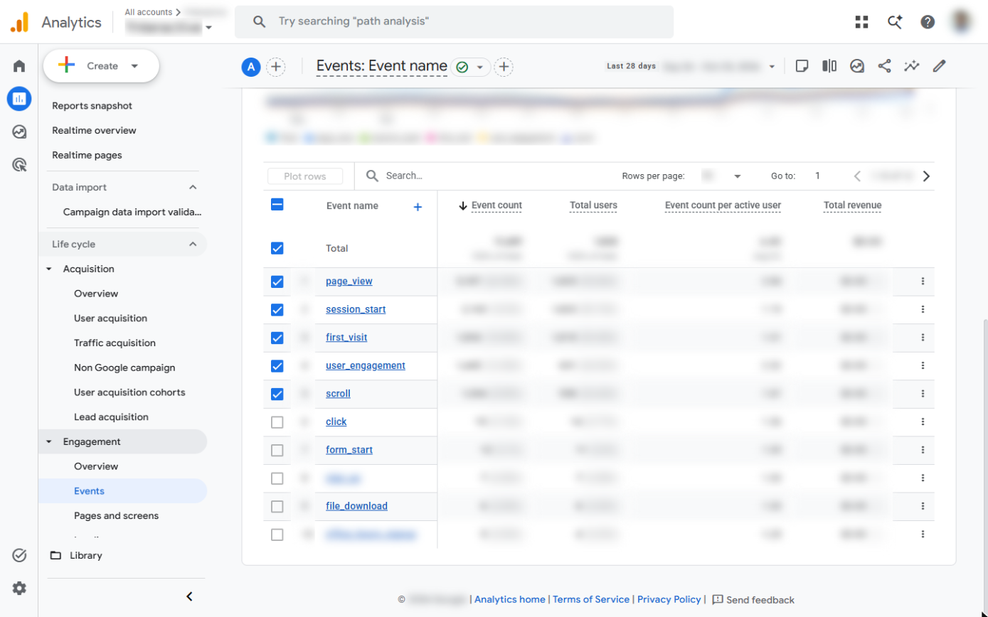Open Realtime overview report
Screen dimensions: 988x617
[x=94, y=131]
